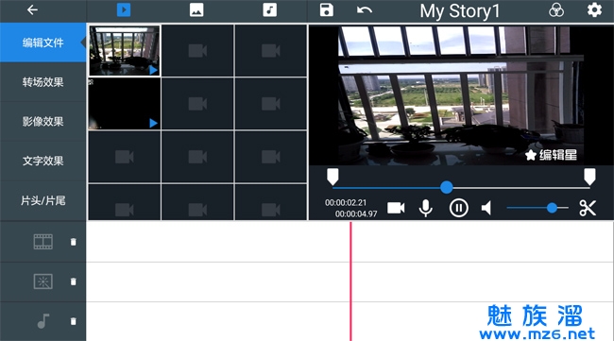Select the balcony video thumbnail

(x=124, y=51)
